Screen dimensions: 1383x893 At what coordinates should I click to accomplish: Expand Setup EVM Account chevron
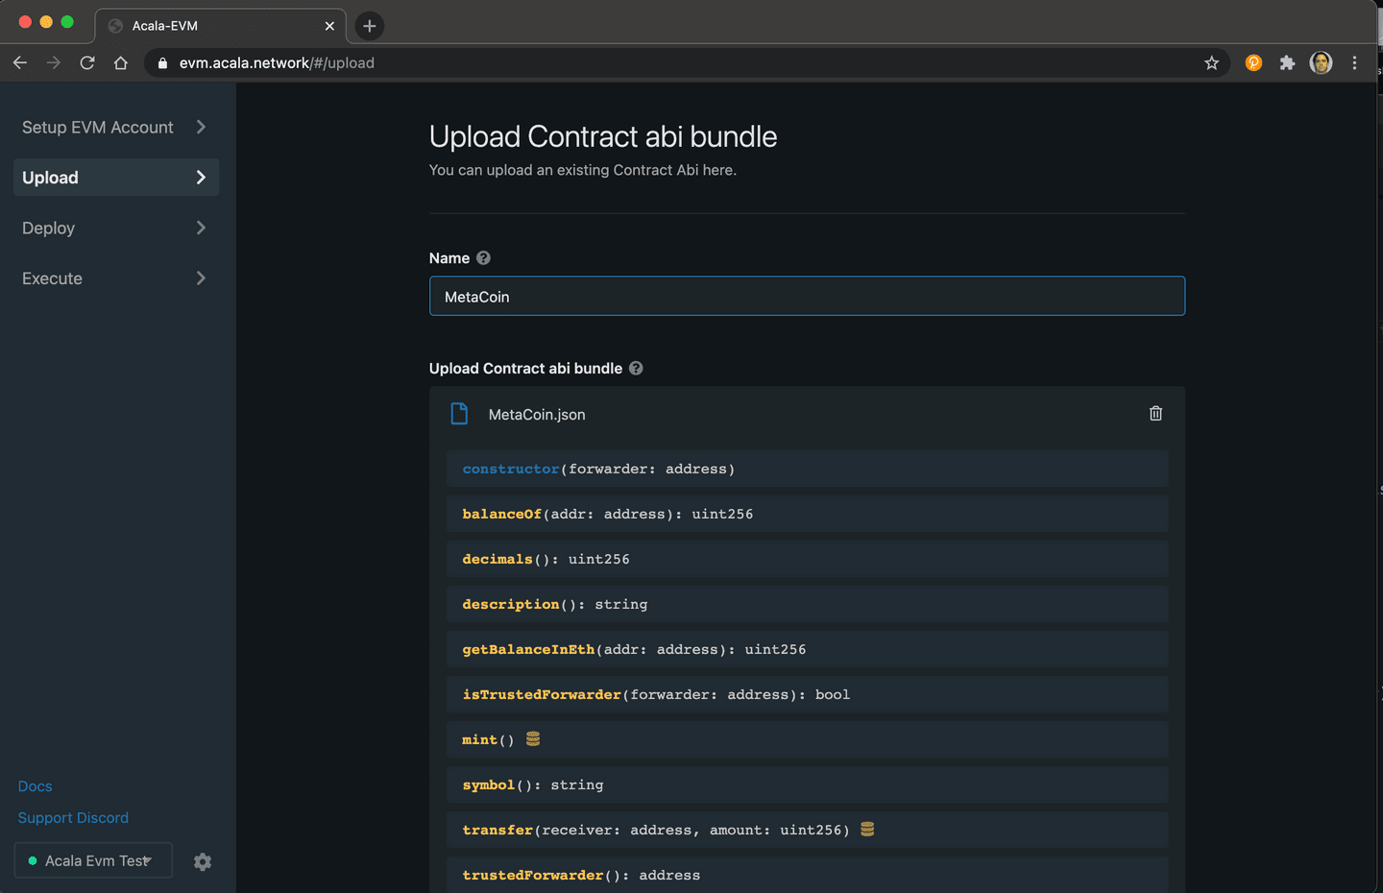click(201, 127)
